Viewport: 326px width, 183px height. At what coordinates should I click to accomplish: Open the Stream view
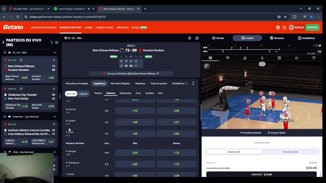[218, 38]
